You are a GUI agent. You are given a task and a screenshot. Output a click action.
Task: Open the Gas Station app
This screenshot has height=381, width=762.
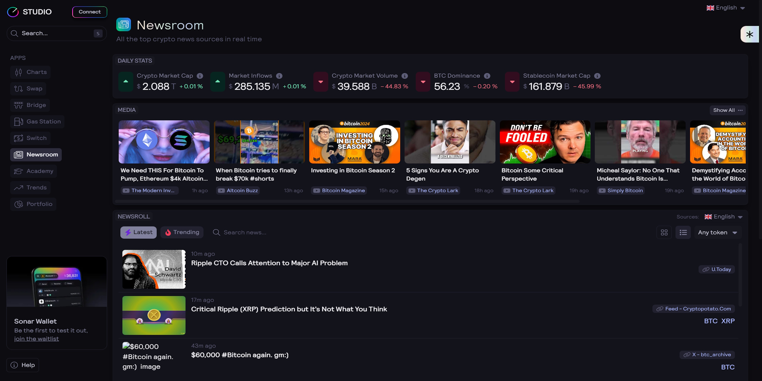click(37, 122)
